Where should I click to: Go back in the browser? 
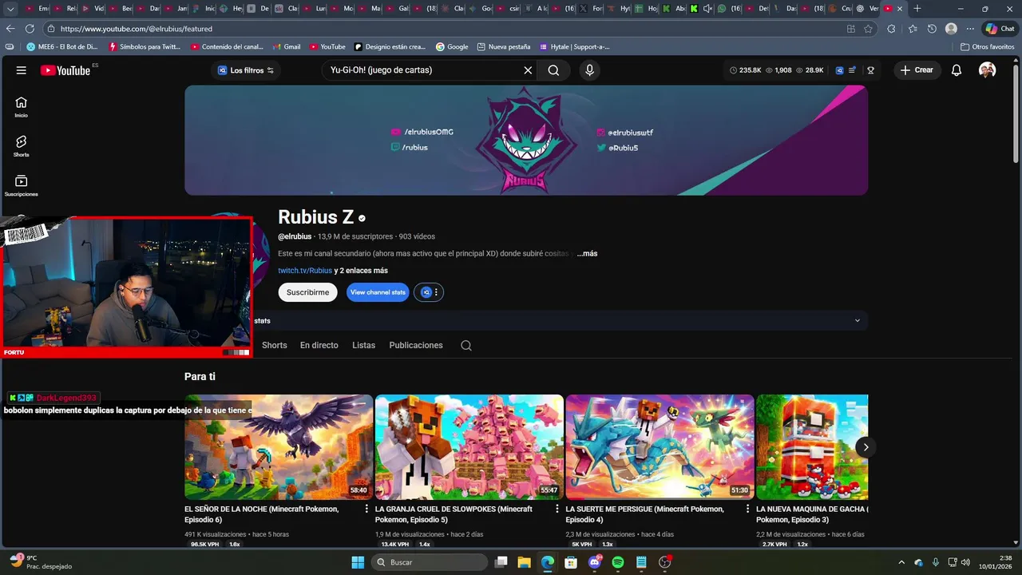(x=10, y=29)
